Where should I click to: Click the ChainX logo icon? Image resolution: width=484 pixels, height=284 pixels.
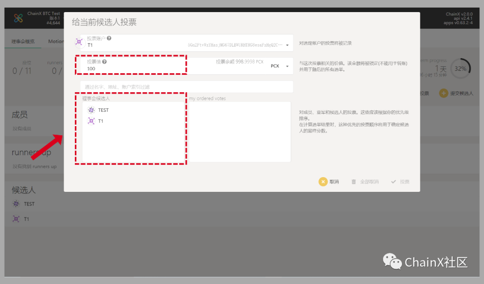pyautogui.click(x=18, y=18)
